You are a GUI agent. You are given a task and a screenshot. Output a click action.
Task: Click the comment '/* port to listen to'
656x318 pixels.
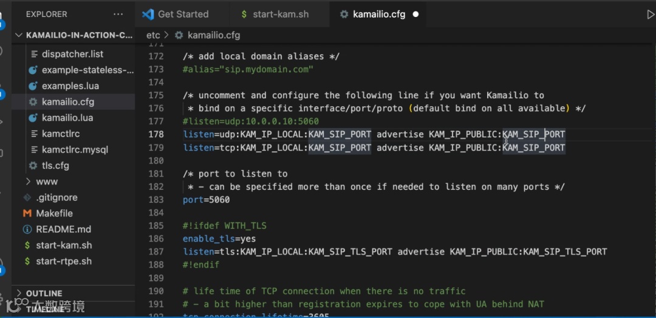(x=235, y=174)
